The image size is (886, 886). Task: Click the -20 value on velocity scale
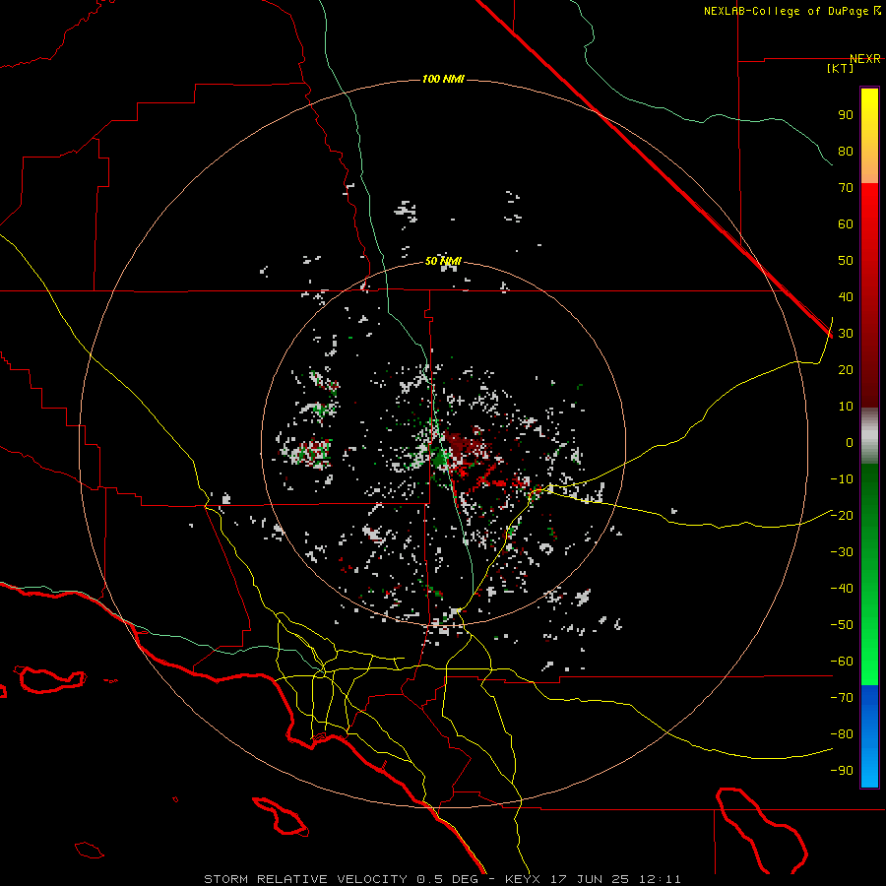point(842,516)
